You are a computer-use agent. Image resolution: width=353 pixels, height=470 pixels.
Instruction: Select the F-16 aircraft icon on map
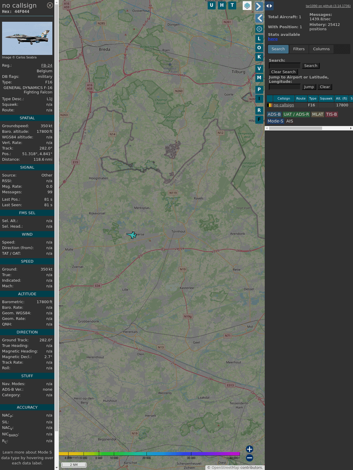(131, 235)
